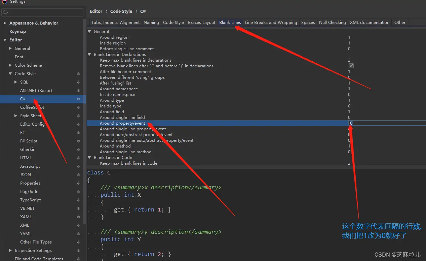Click the scheme icon beside HTML

tap(78, 158)
